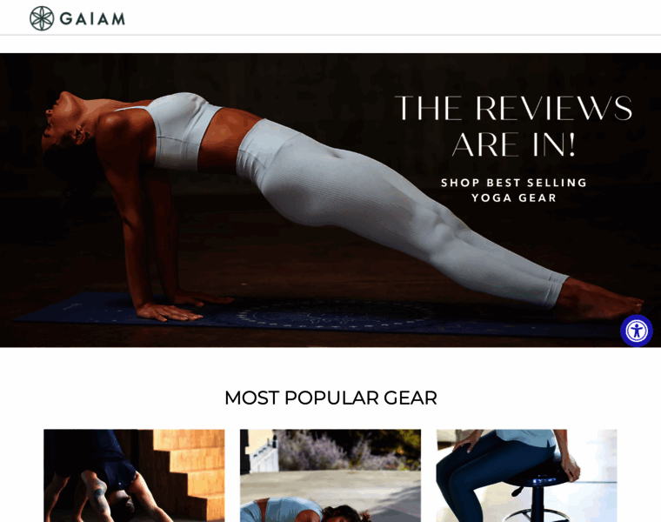Click the woman's hands on the mat
The height and width of the screenshot is (522, 661).
pos(177,307)
